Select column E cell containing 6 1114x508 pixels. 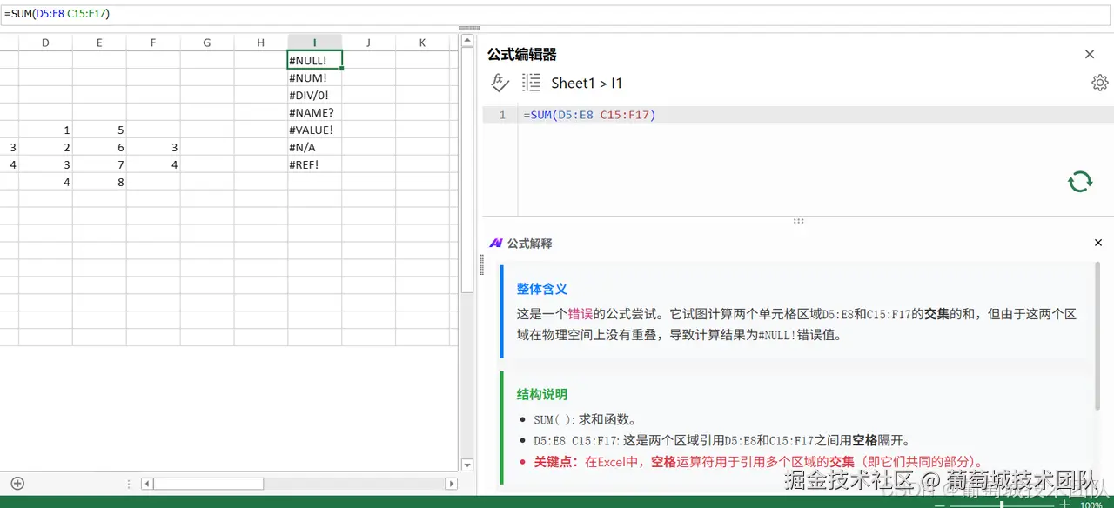point(99,147)
